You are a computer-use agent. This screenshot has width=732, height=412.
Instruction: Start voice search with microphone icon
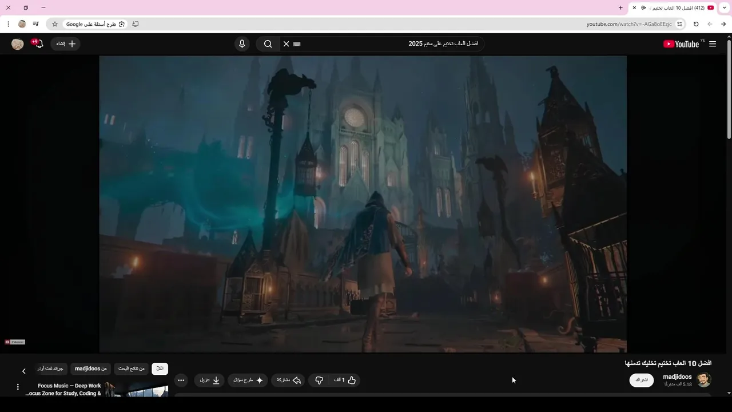(242, 44)
